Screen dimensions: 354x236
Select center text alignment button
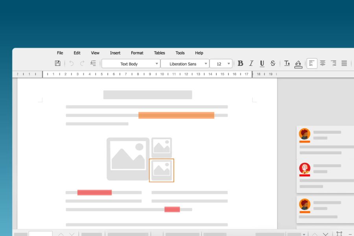(323, 63)
